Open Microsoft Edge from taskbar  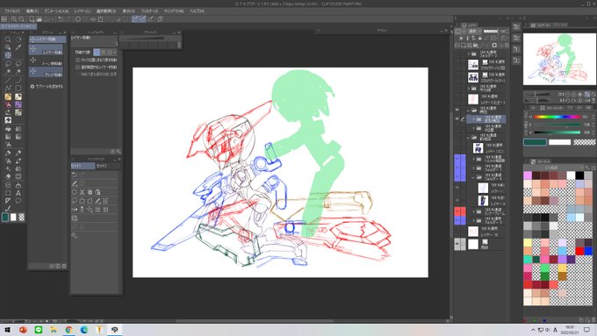pos(83,330)
